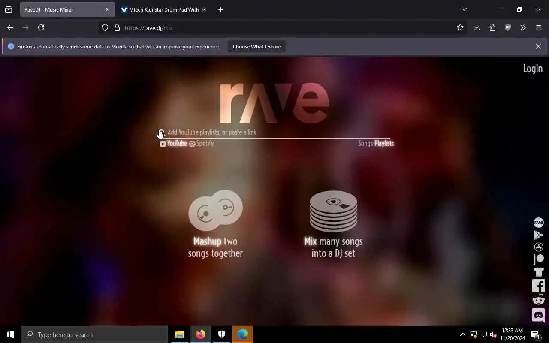Open the Patreon icon link
Image resolution: width=549 pixels, height=343 pixels.
click(x=538, y=259)
